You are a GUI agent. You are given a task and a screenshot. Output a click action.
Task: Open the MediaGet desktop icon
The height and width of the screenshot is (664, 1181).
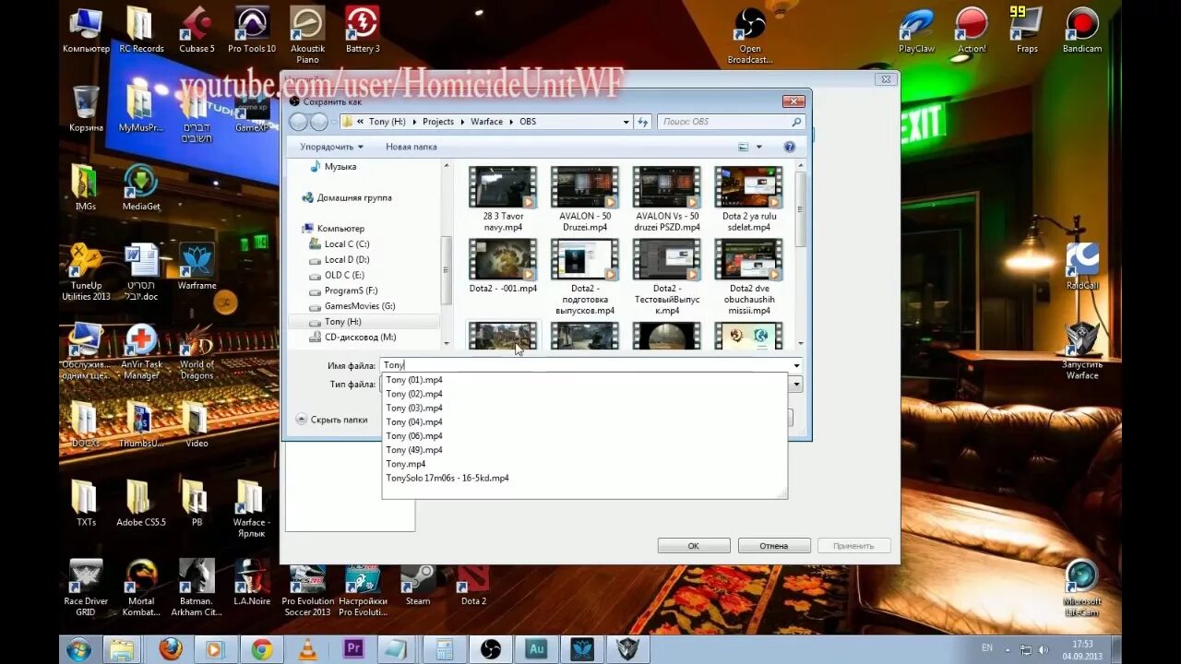[x=141, y=187]
